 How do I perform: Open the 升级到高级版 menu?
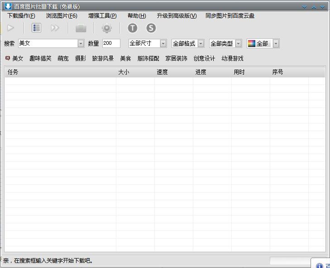(x=177, y=16)
